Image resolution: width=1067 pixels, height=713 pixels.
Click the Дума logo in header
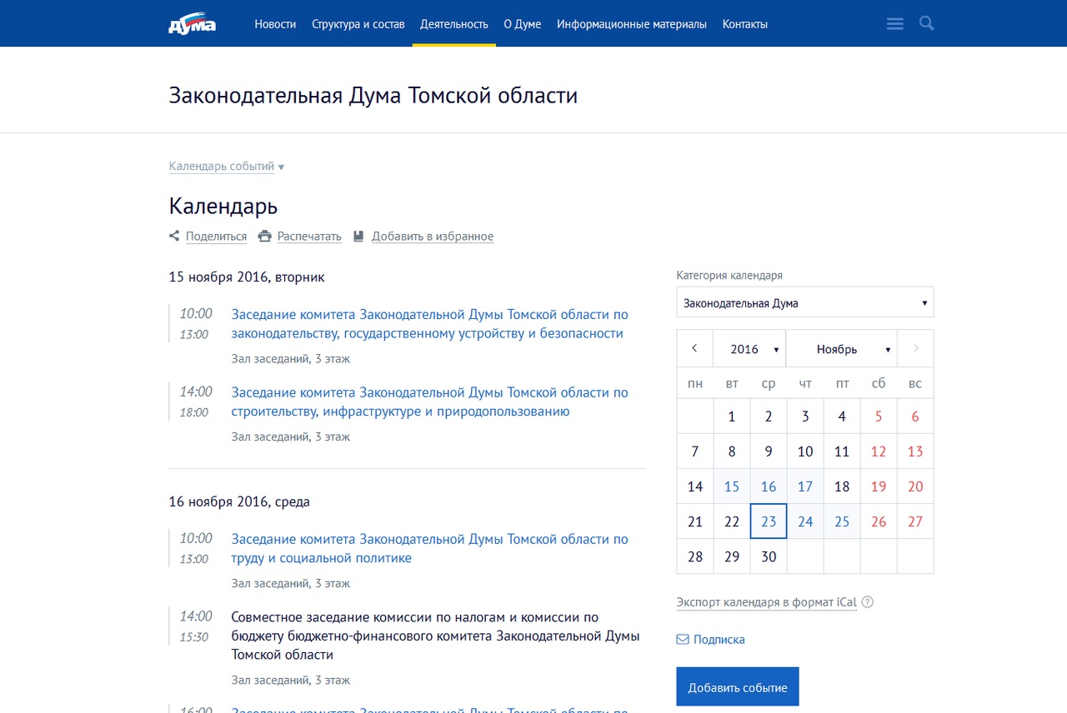[192, 24]
